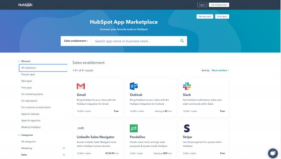Image resolution: width=281 pixels, height=159 pixels.
Task: Select Apps for startups collection
Action: click(30, 114)
